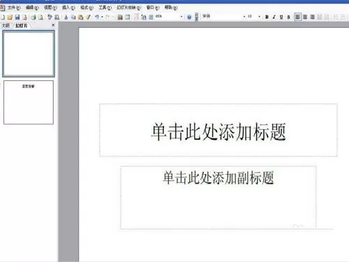Open the 幻灯片放映 (Slide Show) menu
The width and height of the screenshot is (349, 262).
point(129,8)
